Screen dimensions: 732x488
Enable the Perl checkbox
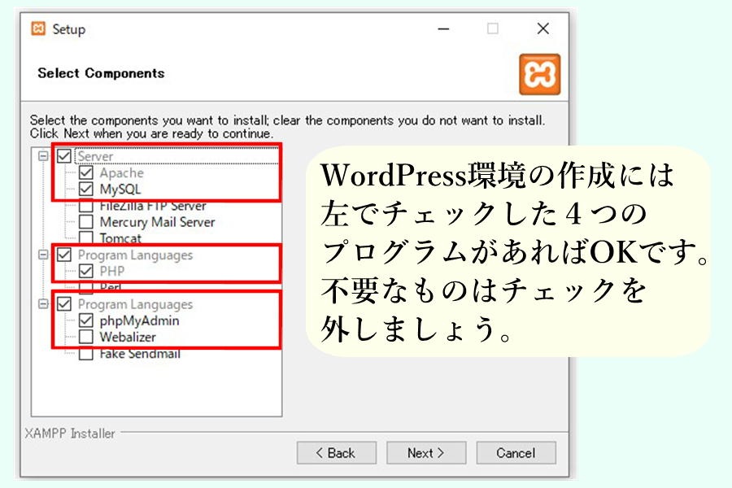[85, 287]
